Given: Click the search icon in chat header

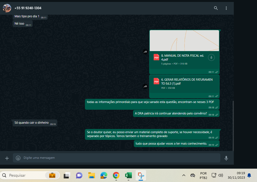Looking at the screenshot, I should click(x=216, y=8).
